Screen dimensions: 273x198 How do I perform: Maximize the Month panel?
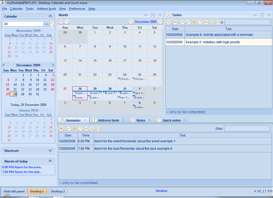coord(153,15)
